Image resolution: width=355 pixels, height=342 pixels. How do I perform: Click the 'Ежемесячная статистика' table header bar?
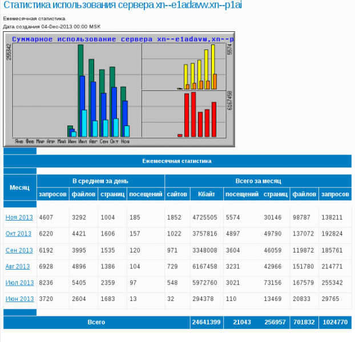pos(177,161)
